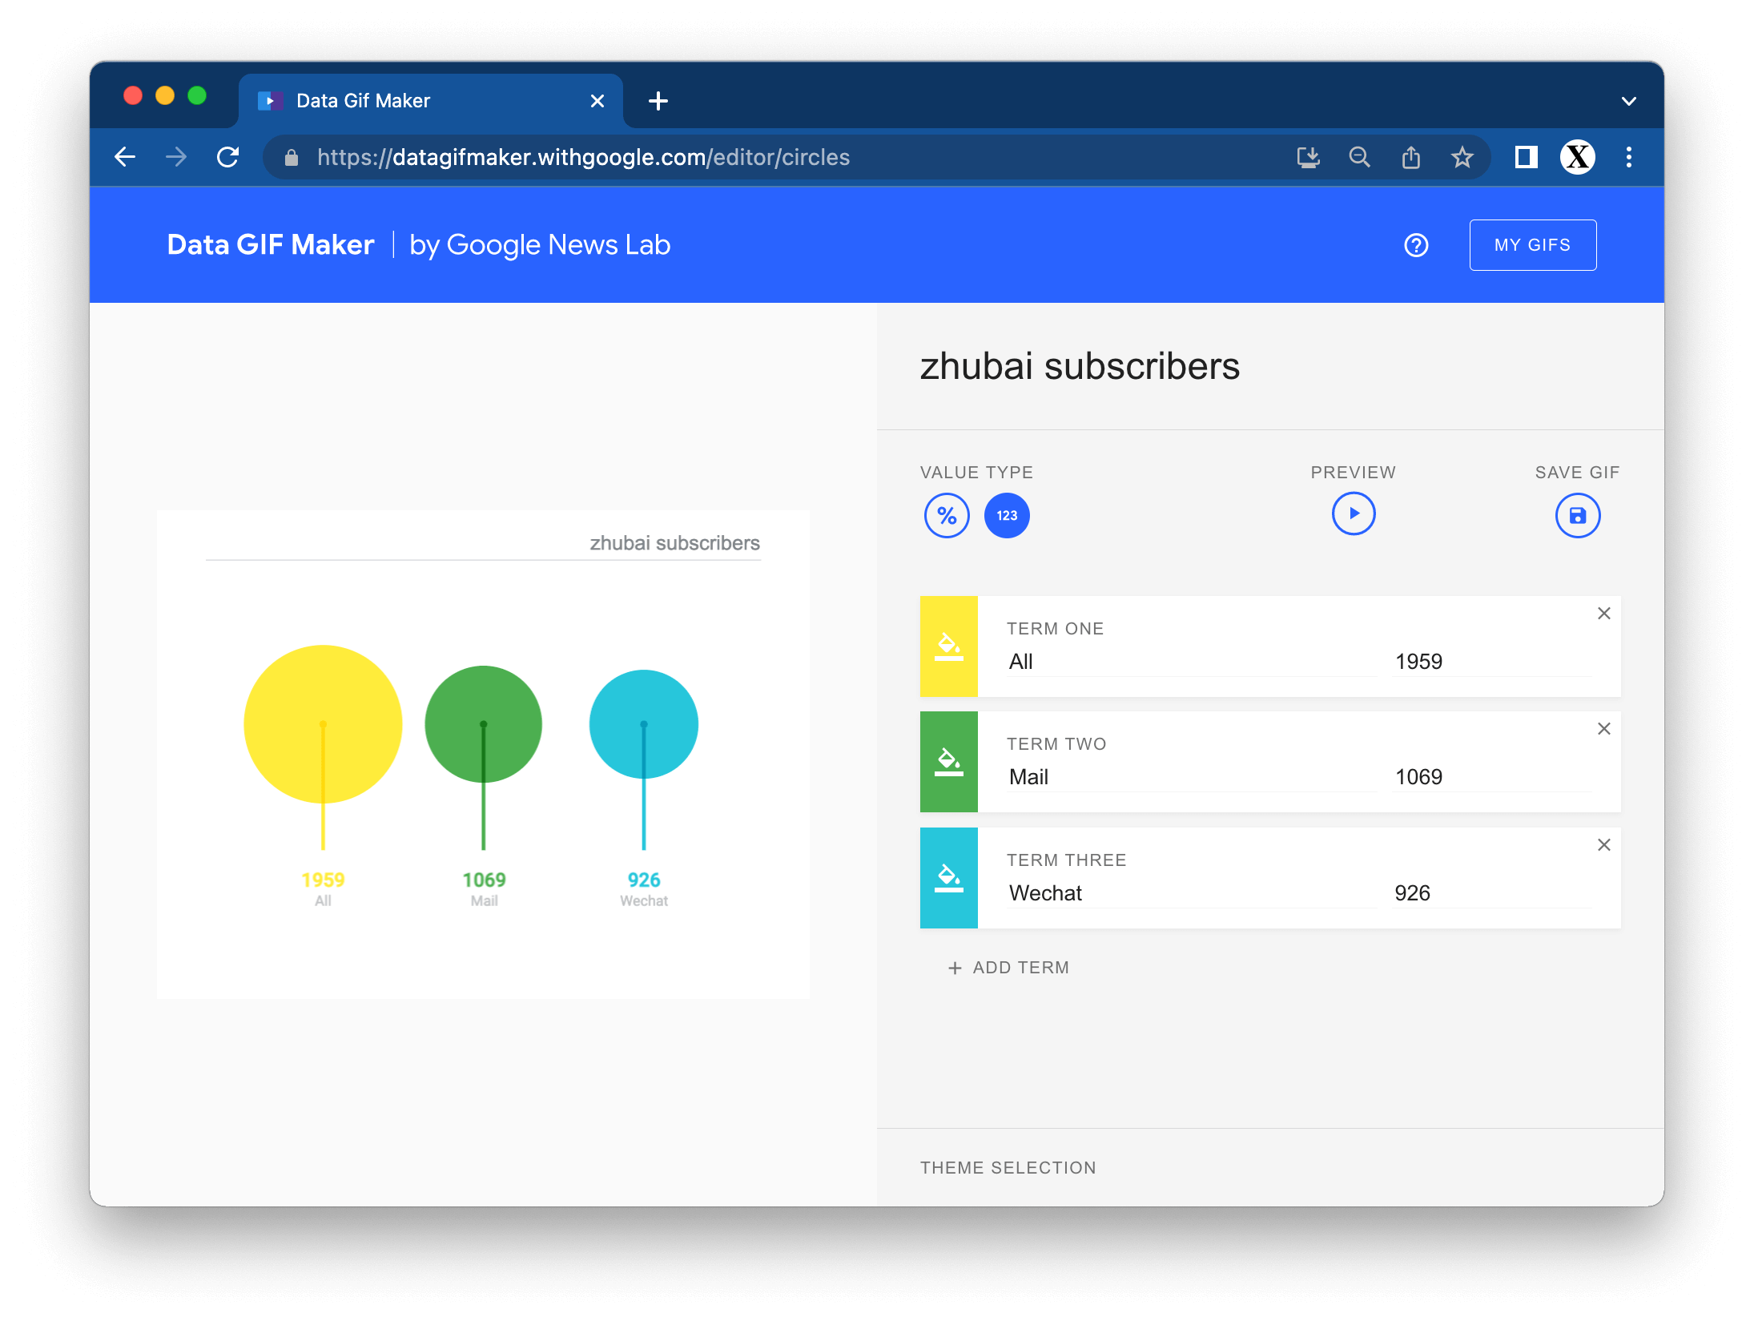Expand the Theme Selection section
This screenshot has height=1325, width=1754.
pyautogui.click(x=1008, y=1167)
